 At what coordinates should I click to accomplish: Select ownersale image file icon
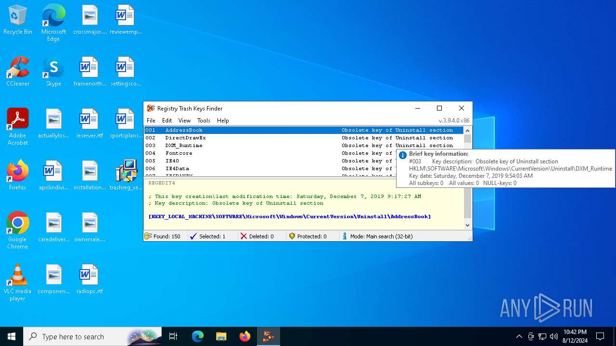[90, 228]
